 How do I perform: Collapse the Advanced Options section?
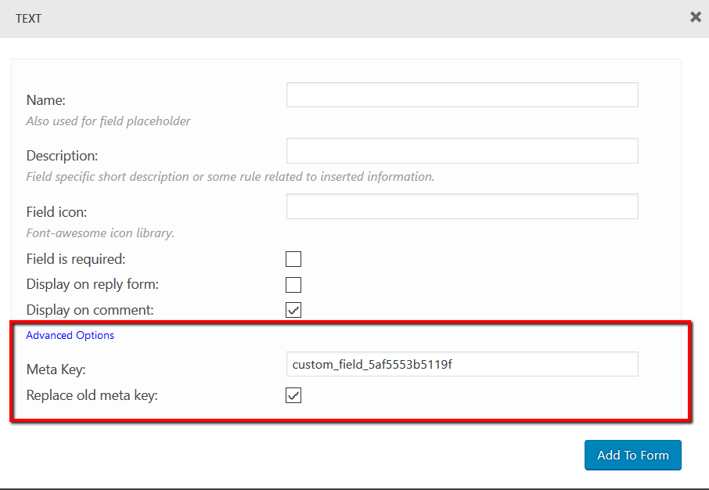tap(70, 335)
